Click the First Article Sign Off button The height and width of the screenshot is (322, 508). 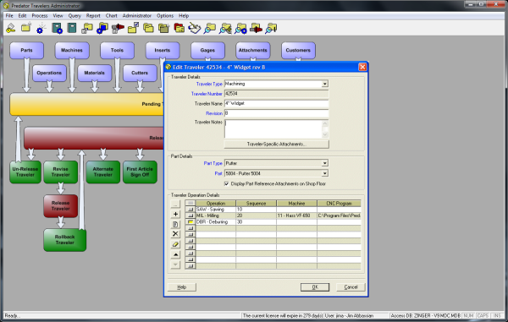(x=140, y=172)
